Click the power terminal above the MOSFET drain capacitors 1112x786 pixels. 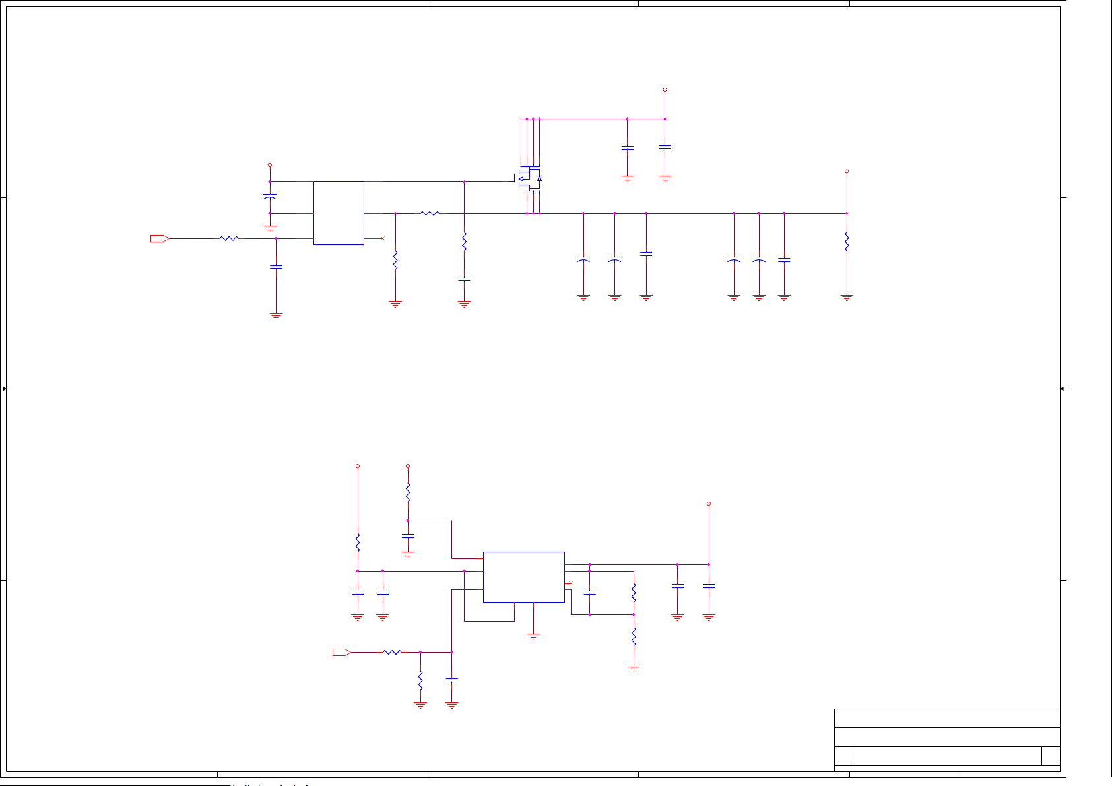pos(665,90)
